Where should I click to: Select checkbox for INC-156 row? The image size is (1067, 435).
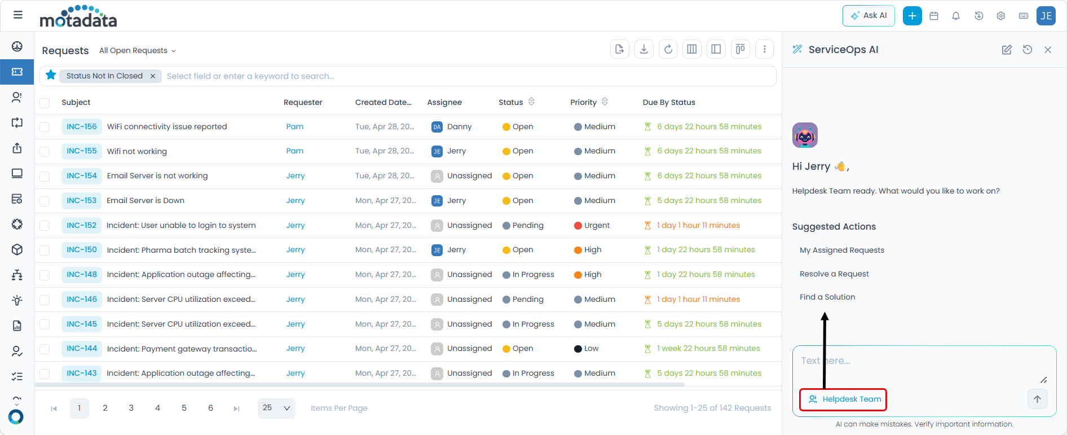tap(45, 127)
